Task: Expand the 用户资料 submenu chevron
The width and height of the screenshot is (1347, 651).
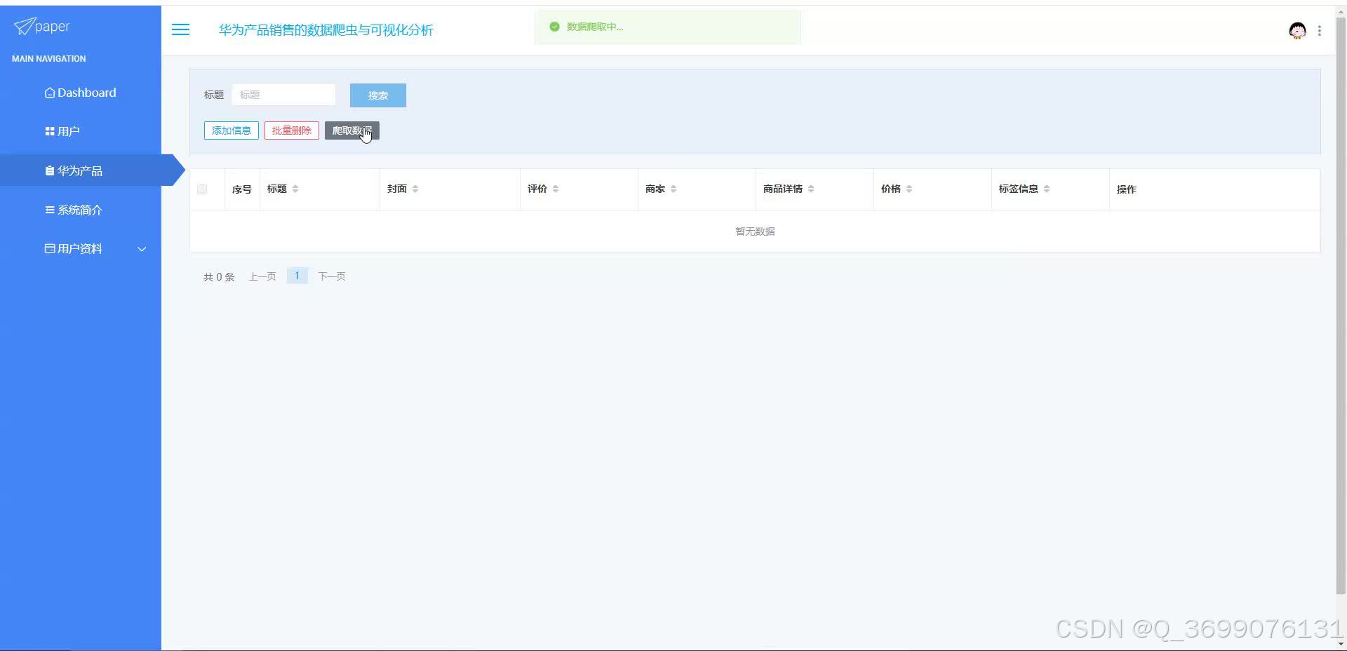Action: click(142, 249)
